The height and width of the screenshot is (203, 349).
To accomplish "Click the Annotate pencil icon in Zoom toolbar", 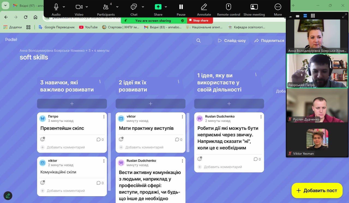I will (x=204, y=7).
